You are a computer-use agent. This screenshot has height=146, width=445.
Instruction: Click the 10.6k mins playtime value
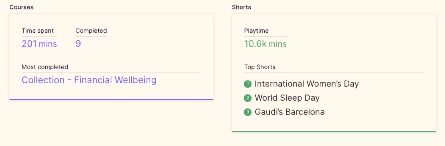pos(265,44)
